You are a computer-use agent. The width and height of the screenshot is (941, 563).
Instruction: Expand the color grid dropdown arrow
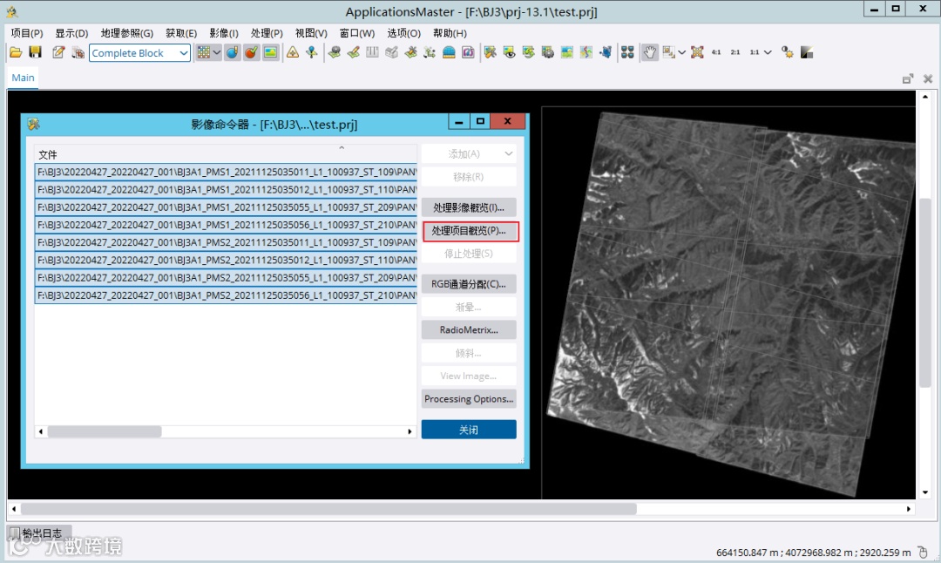coord(216,52)
